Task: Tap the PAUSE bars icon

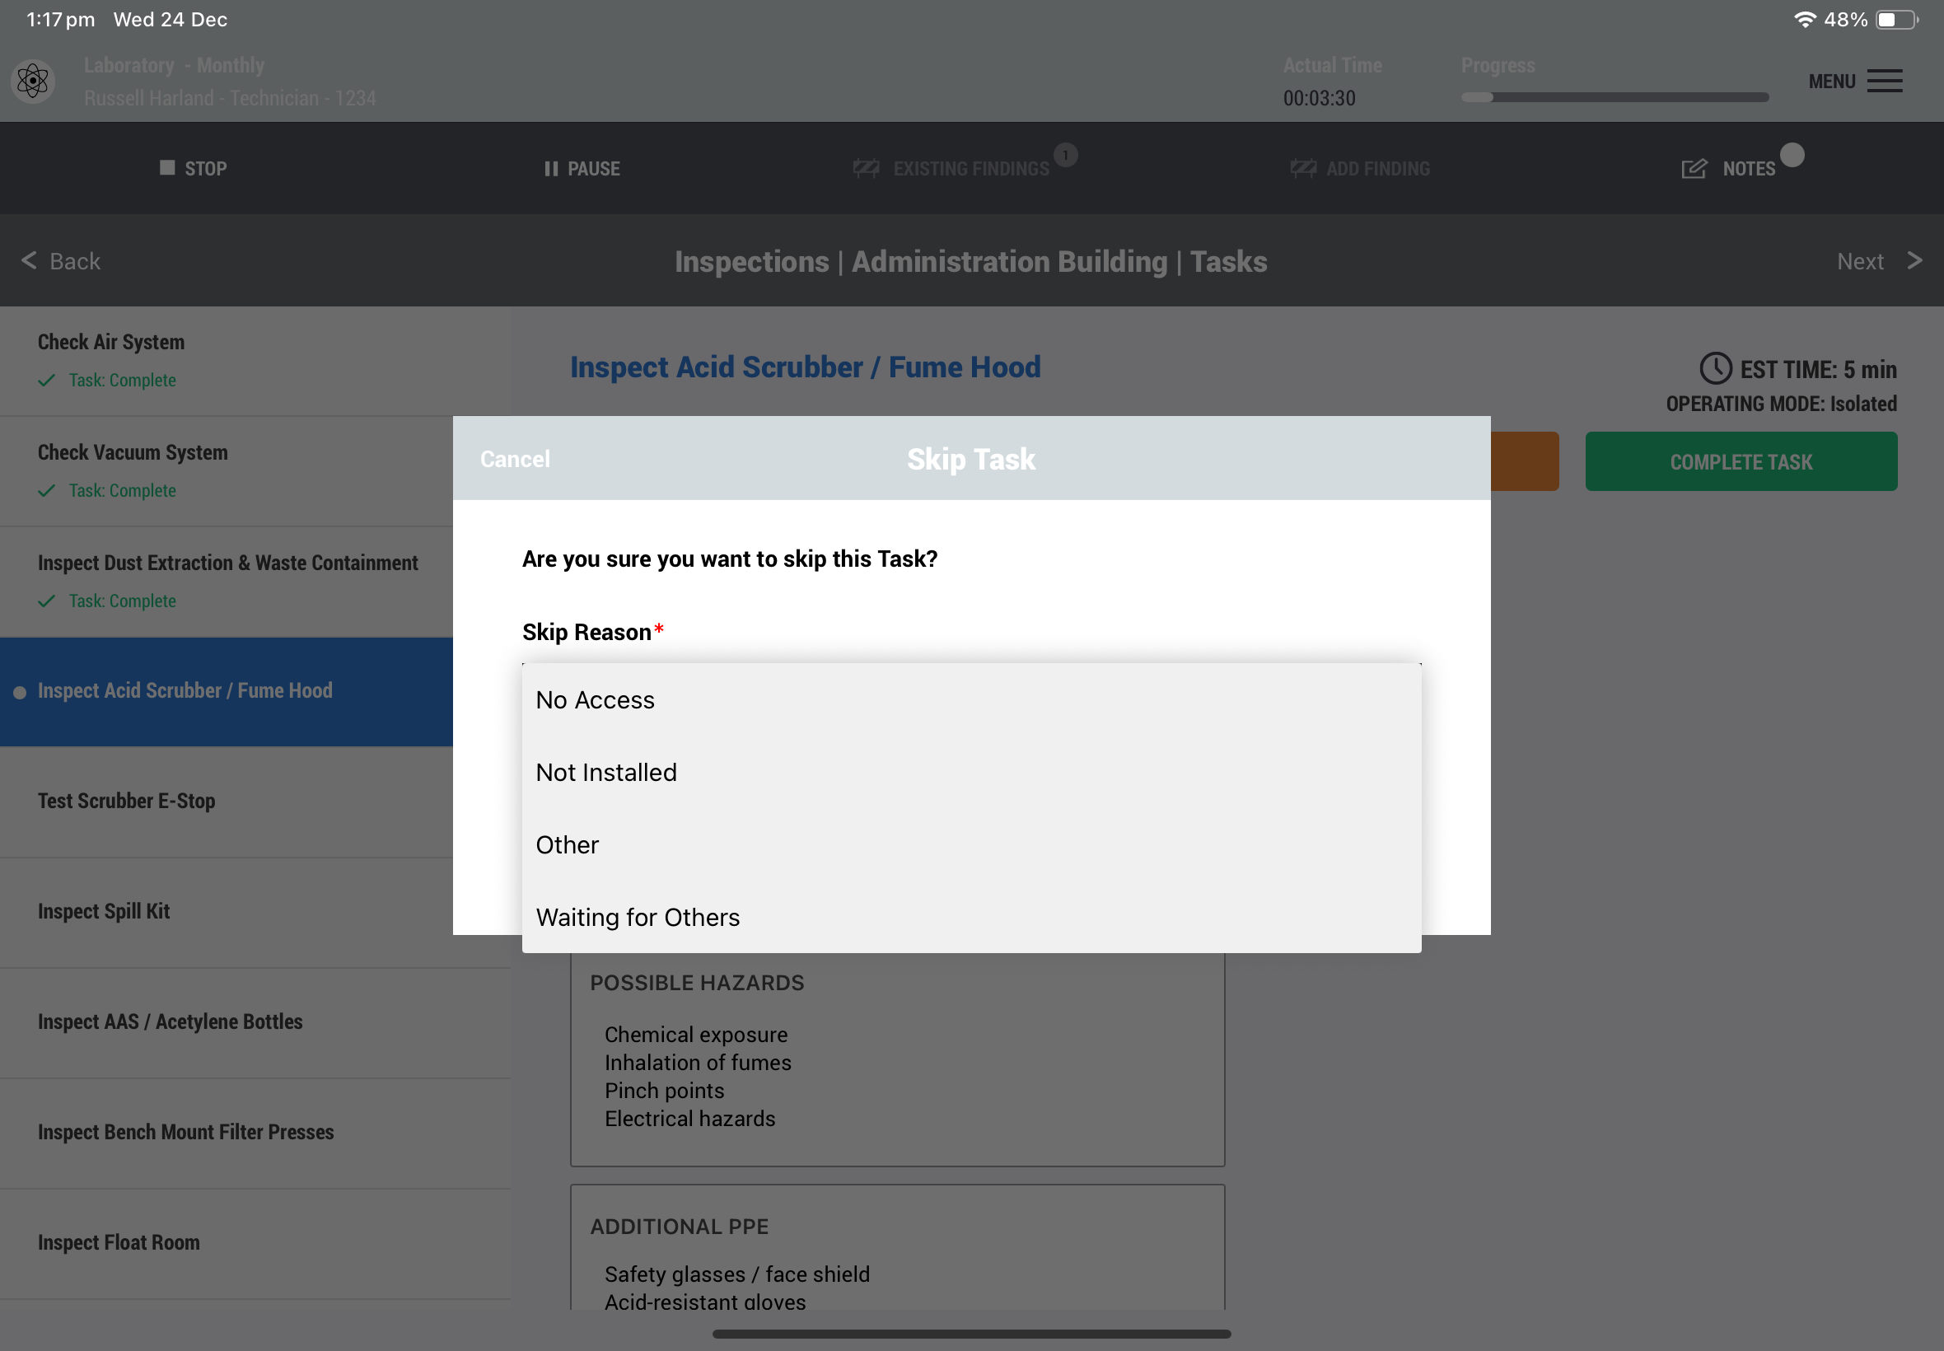Action: (551, 168)
